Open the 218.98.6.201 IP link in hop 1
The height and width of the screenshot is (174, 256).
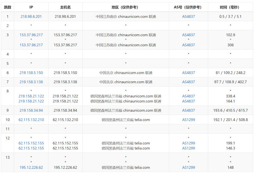31,16
